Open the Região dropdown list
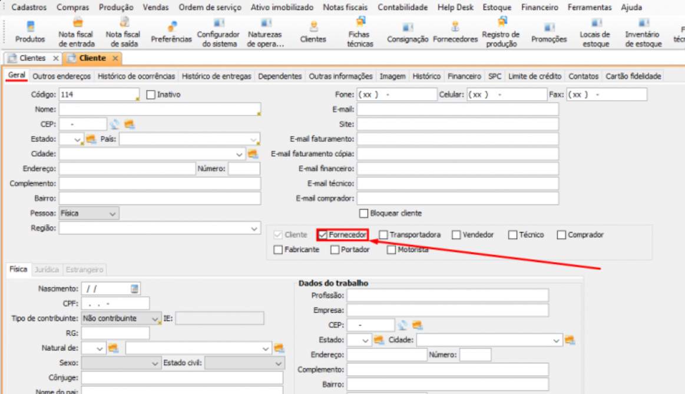The image size is (685, 394). (254, 228)
